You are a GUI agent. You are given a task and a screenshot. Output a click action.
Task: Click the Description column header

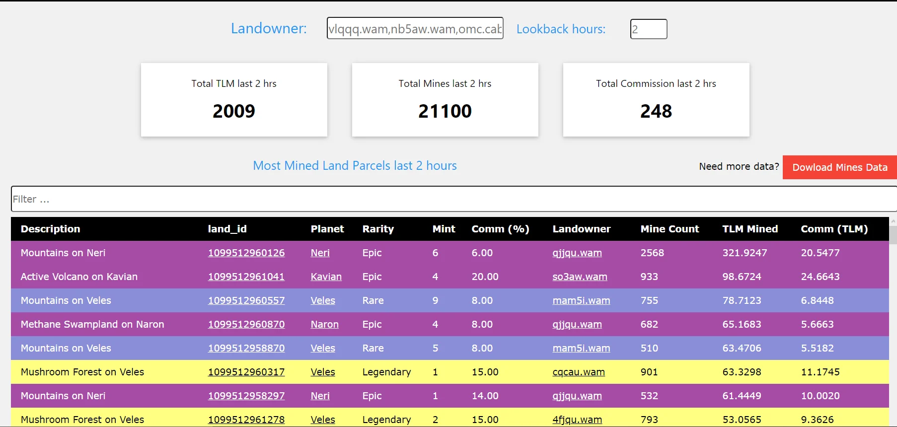click(50, 229)
